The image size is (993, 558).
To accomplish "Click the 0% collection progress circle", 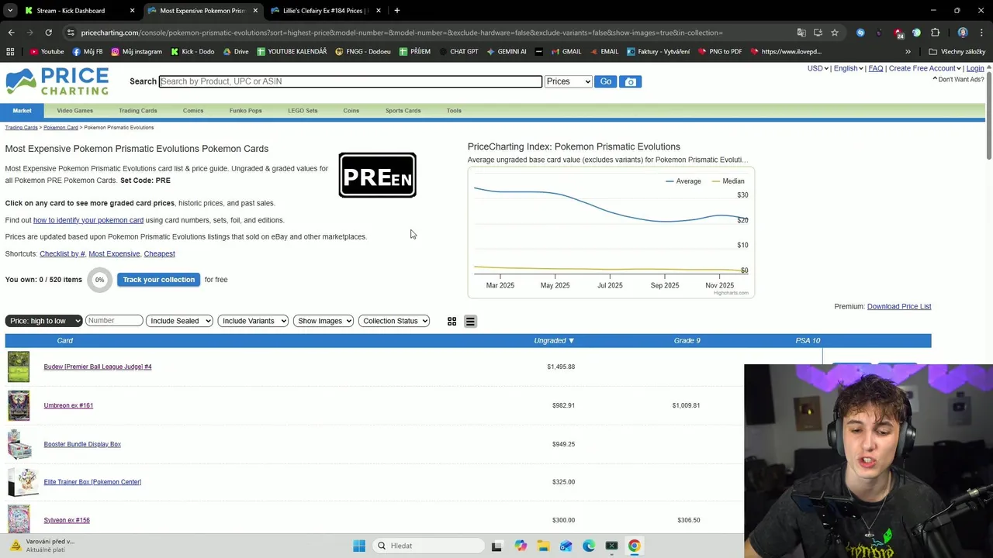I will click(99, 280).
